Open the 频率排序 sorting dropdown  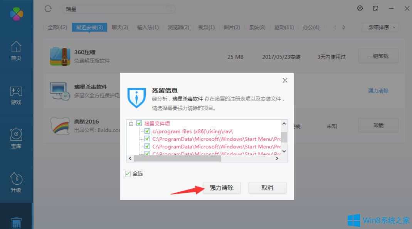click(380, 27)
